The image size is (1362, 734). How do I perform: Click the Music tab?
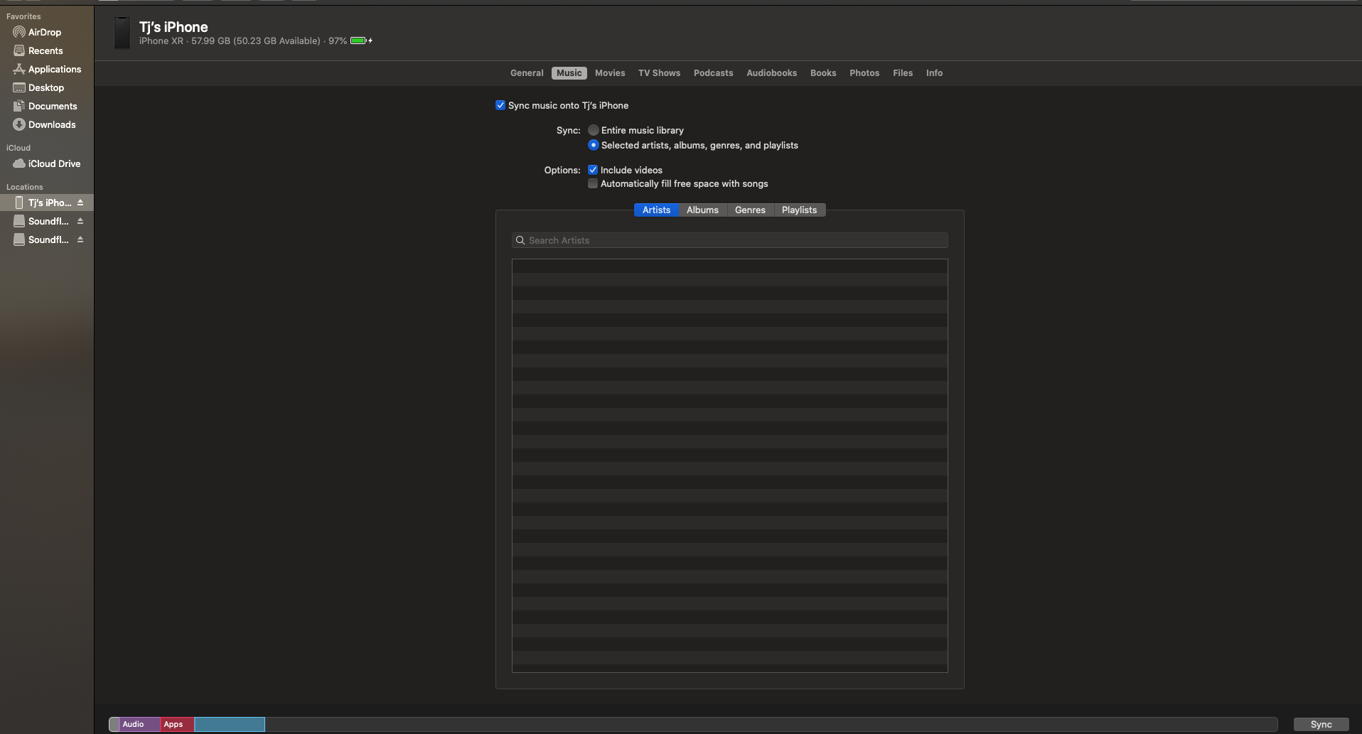tap(569, 73)
